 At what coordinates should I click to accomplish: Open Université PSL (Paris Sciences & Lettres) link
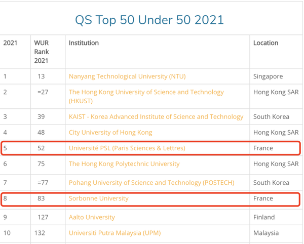(x=127, y=148)
